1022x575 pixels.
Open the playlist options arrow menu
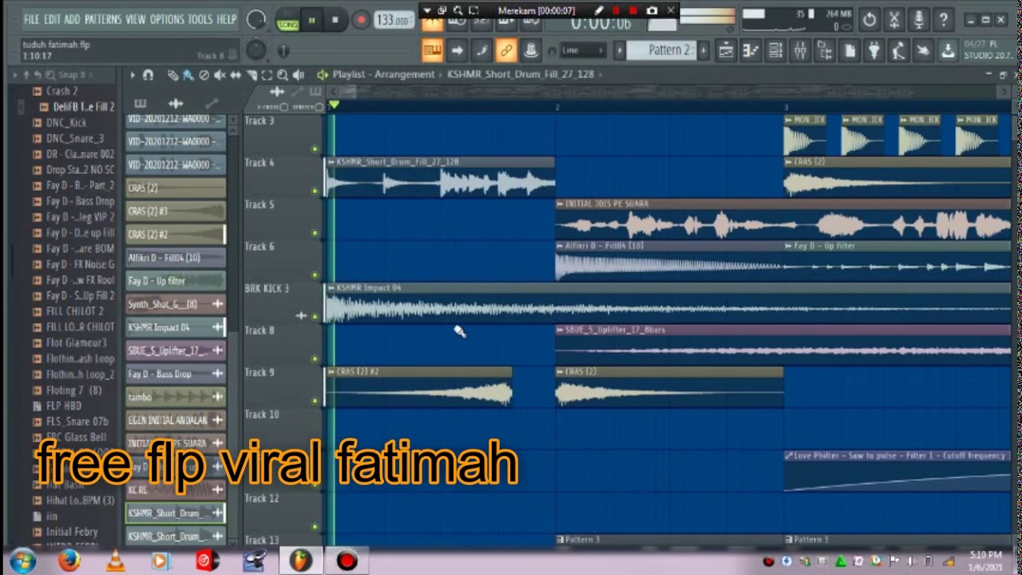pos(133,75)
